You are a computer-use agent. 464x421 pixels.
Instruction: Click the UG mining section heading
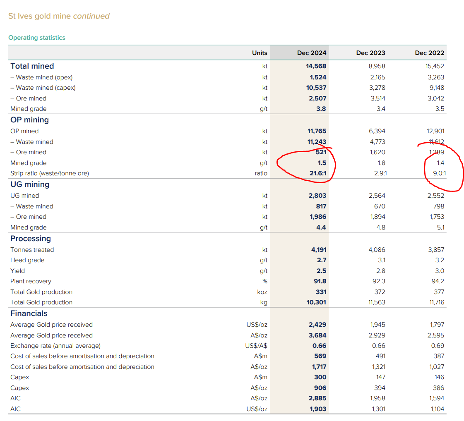point(30,184)
